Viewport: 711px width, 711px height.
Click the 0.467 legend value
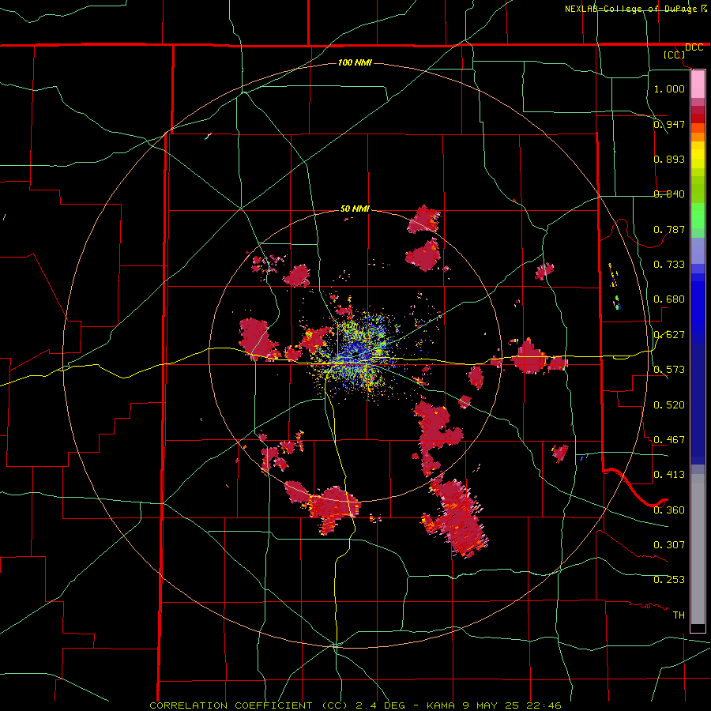tap(669, 439)
